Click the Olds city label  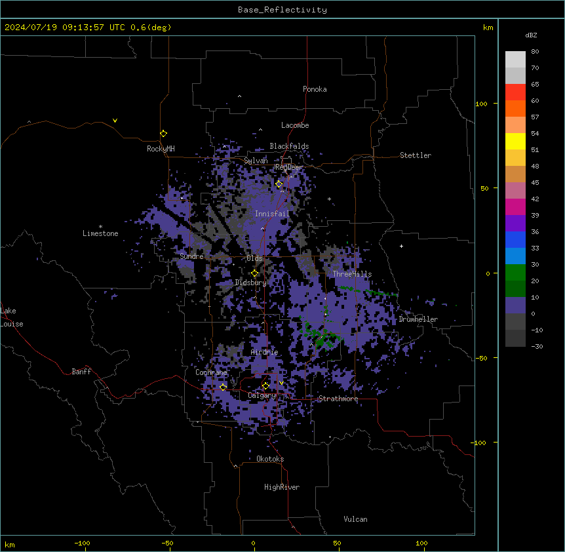(x=254, y=258)
